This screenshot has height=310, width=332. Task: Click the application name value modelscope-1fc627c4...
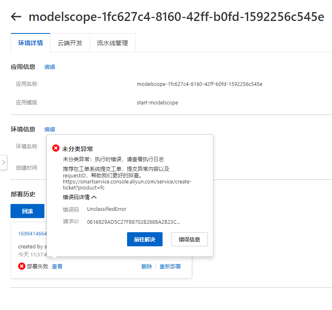[199, 84]
